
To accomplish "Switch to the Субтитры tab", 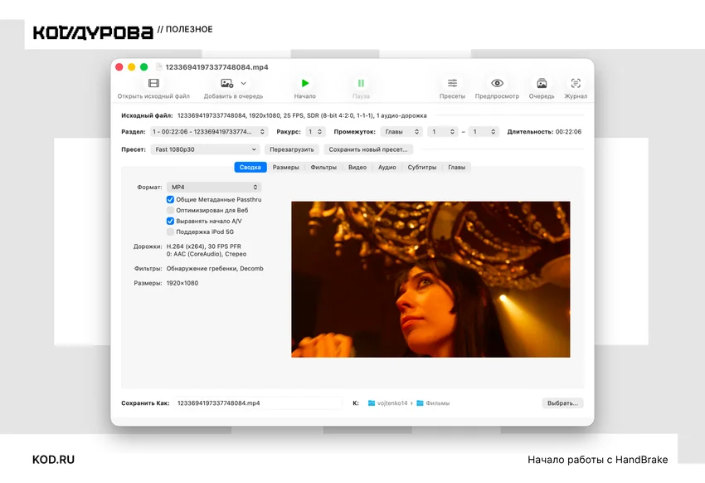I will (x=422, y=168).
